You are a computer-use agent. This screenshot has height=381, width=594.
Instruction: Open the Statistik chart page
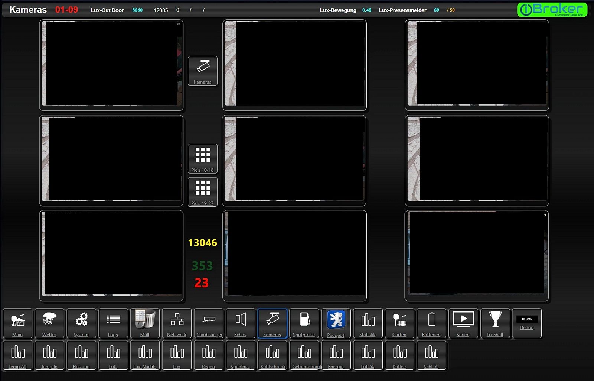[x=368, y=323]
